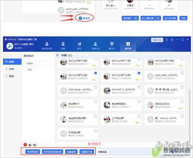Viewport: 193px width, 158px height.
Task: Check the WeTool用户10群 checkbox
Action: tap(96, 59)
